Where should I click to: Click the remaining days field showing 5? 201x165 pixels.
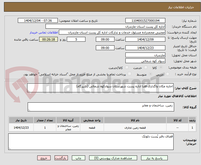click(x=76, y=39)
